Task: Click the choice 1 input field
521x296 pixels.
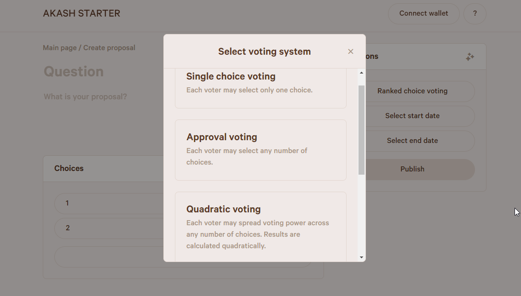Action: 109,203
